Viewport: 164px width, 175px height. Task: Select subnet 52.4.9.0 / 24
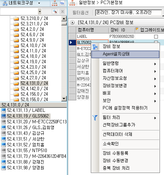click(32, 40)
